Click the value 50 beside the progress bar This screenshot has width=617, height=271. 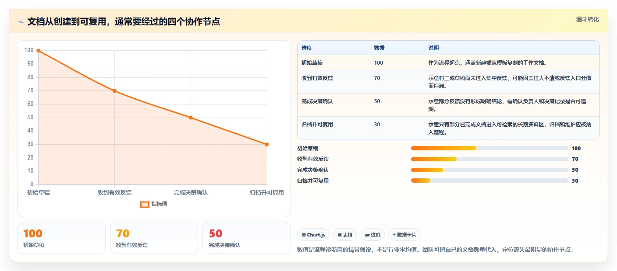(575, 170)
